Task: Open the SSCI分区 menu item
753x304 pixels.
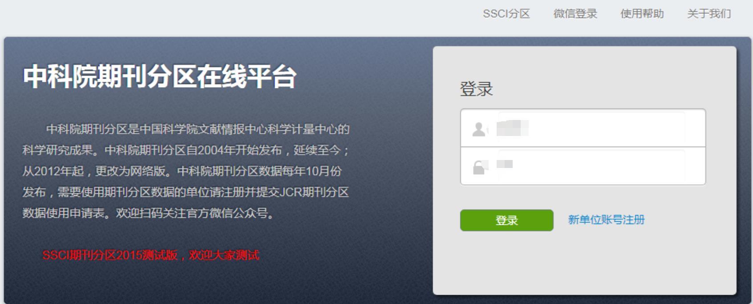Action: (506, 14)
